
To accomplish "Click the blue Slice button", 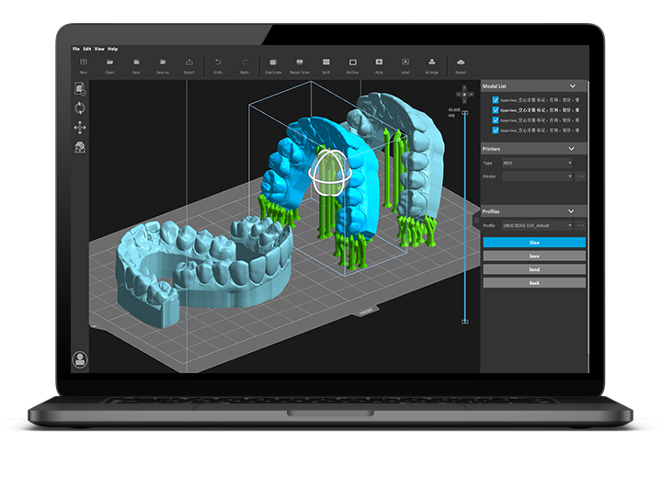I will coord(534,243).
